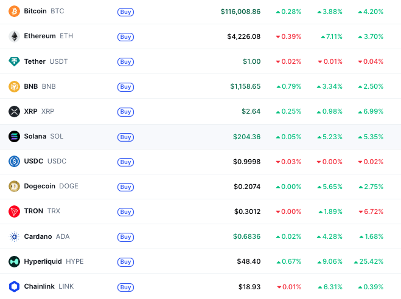Click the Chainlink hexagon icon
Screen dimensions: 401x299
14,286
